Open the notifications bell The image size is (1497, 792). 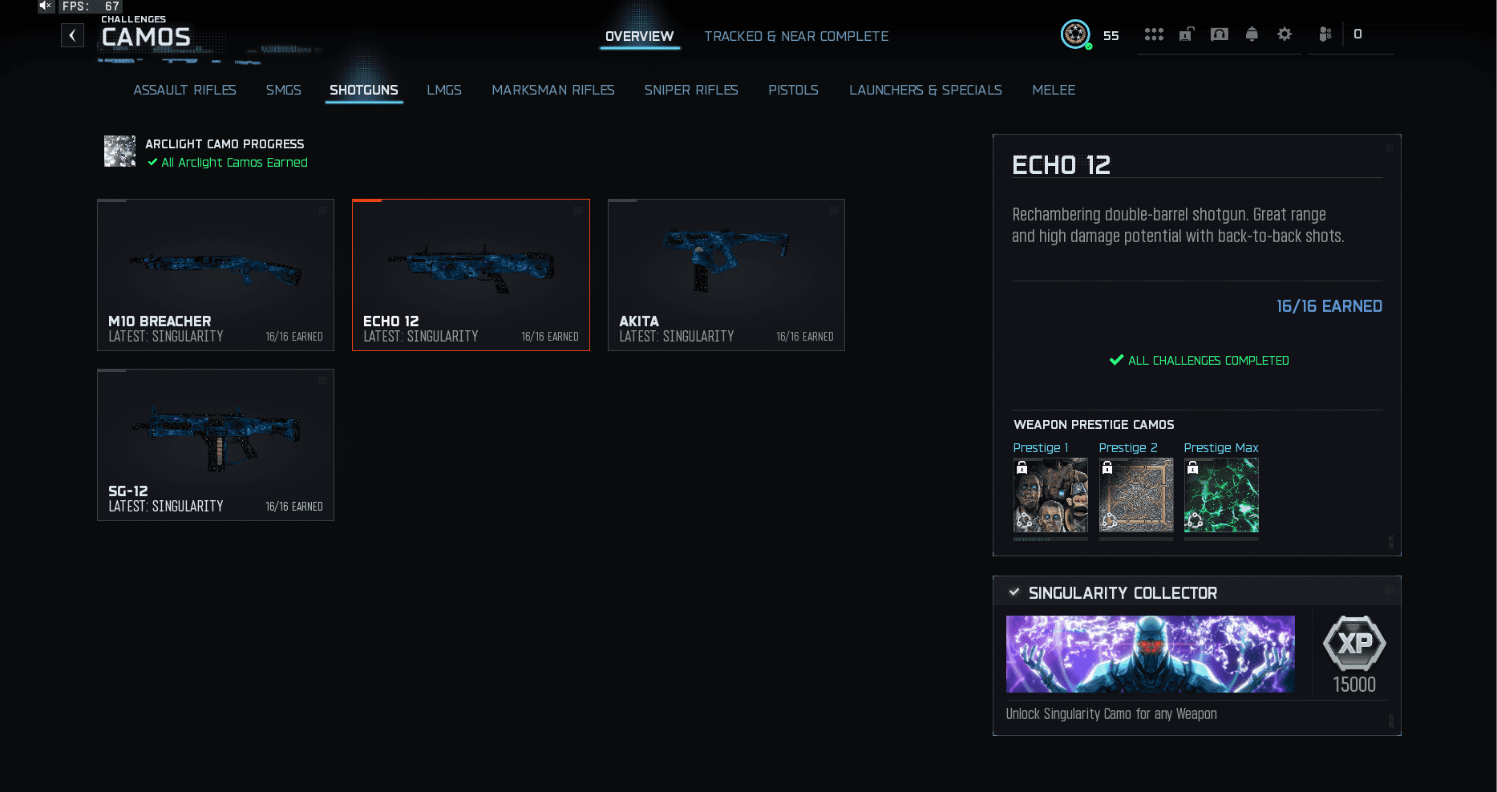tap(1252, 34)
